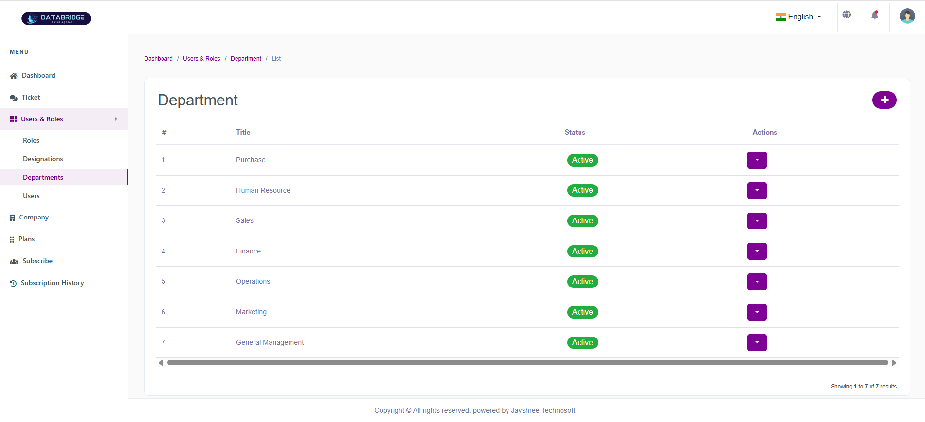Click the table's horizontal scrollbar thumb
925x422 pixels.
pos(527,363)
